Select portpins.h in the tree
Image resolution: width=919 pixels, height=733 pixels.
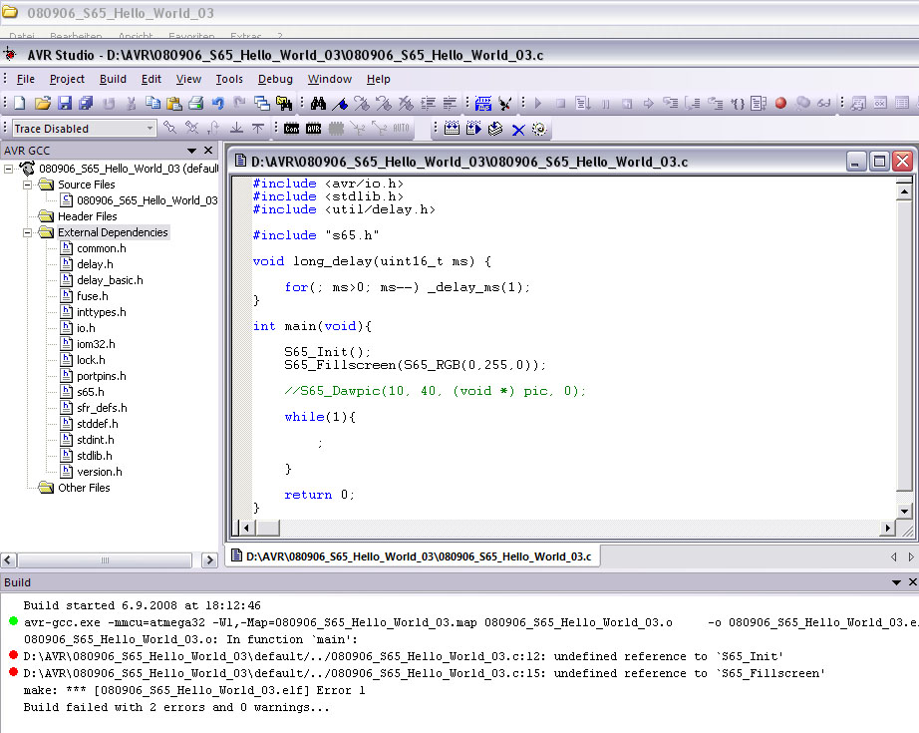tap(102, 376)
